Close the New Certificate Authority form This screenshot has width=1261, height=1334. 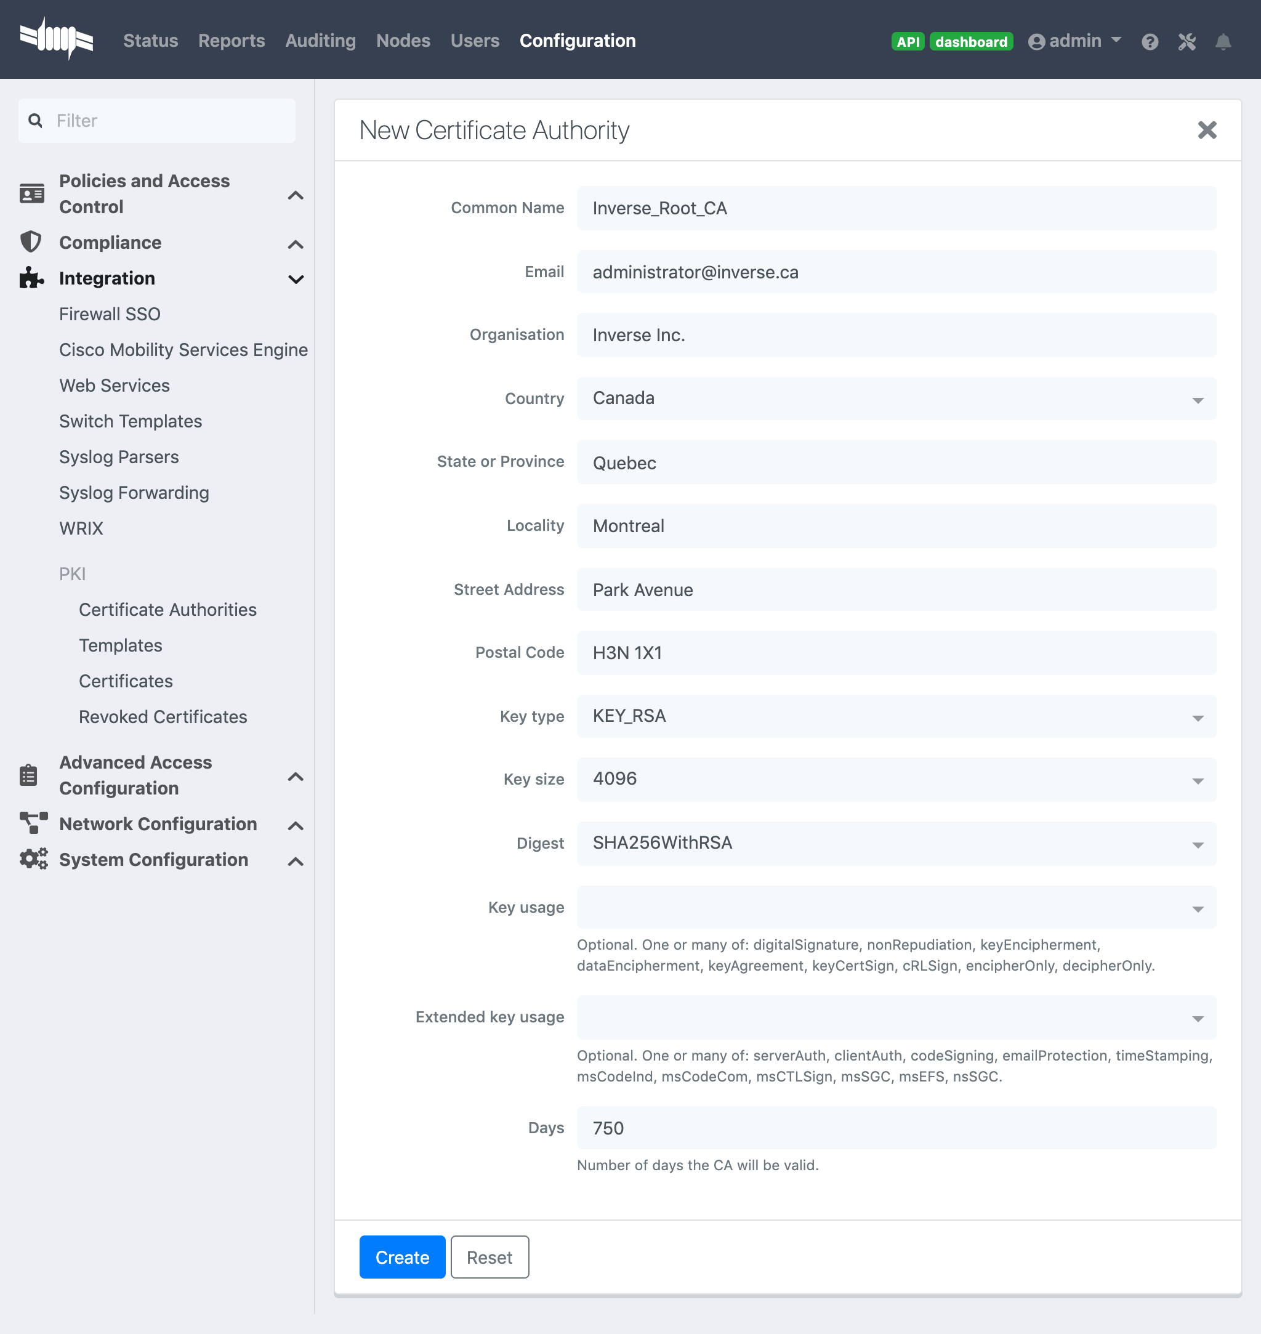pyautogui.click(x=1207, y=130)
